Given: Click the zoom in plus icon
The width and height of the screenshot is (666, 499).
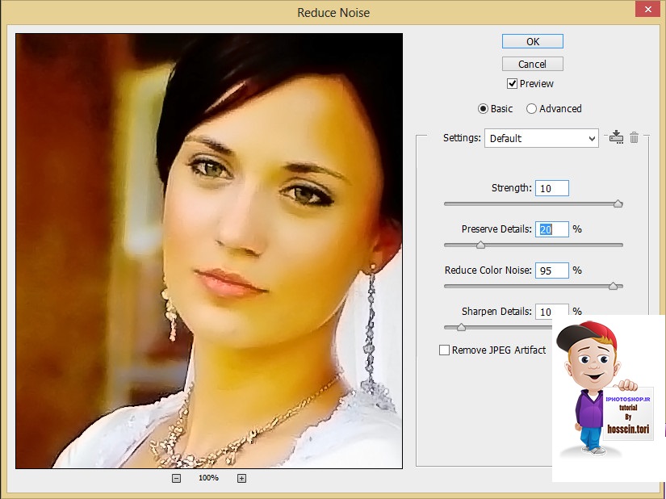Looking at the screenshot, I should (241, 479).
